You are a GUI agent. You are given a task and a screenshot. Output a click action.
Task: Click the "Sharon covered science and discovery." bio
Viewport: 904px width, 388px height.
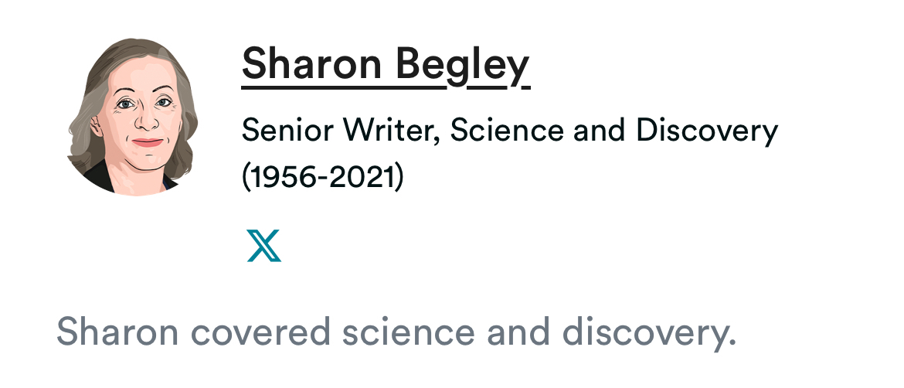point(396,332)
